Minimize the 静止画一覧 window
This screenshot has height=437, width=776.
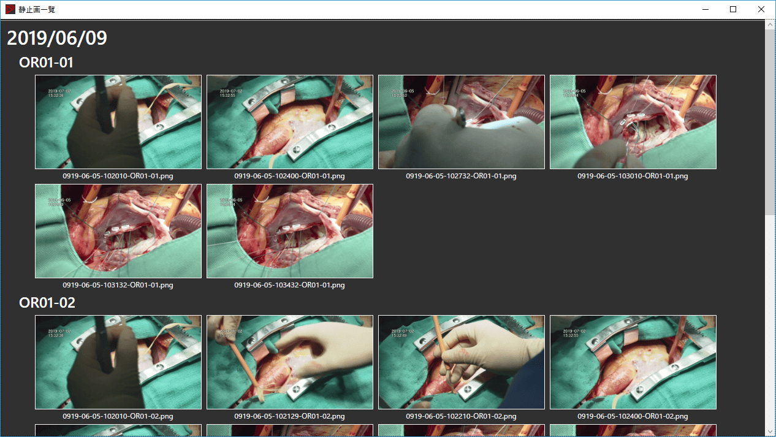[706, 10]
